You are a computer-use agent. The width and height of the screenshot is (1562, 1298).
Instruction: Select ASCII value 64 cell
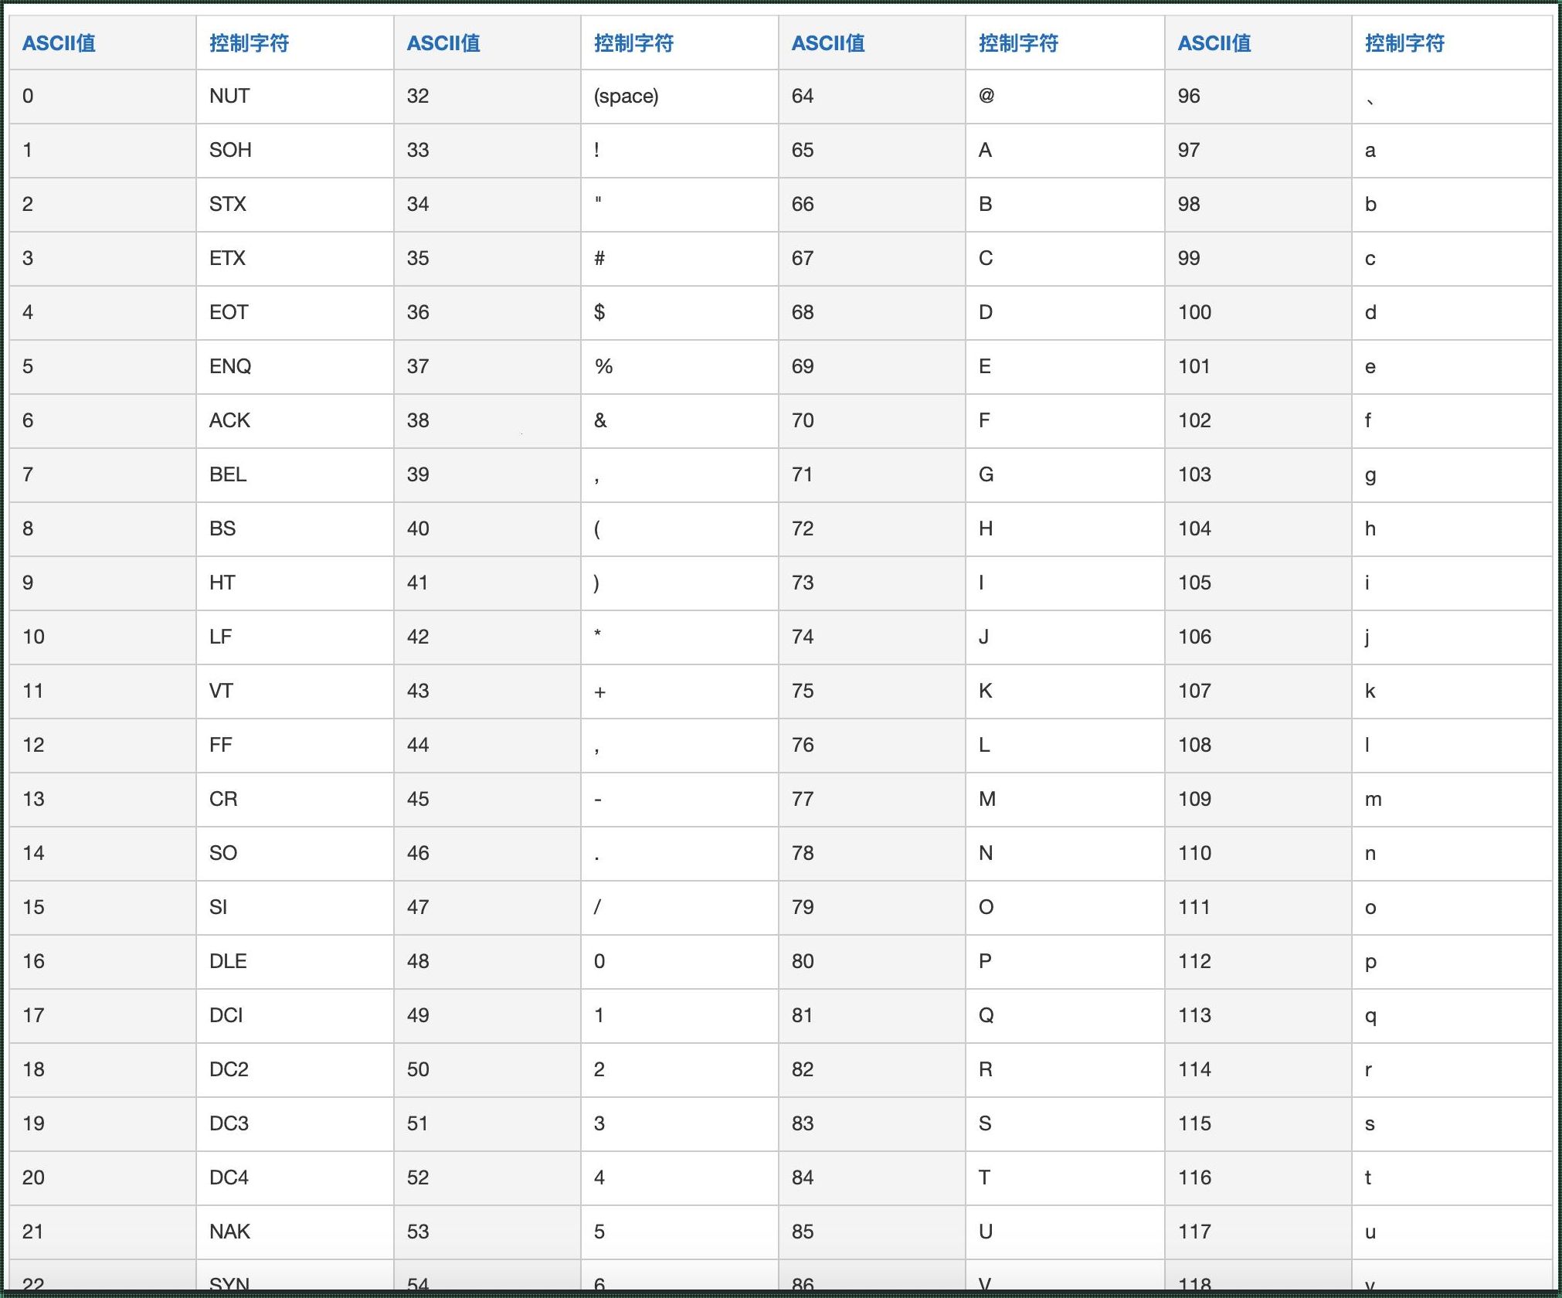[872, 97]
